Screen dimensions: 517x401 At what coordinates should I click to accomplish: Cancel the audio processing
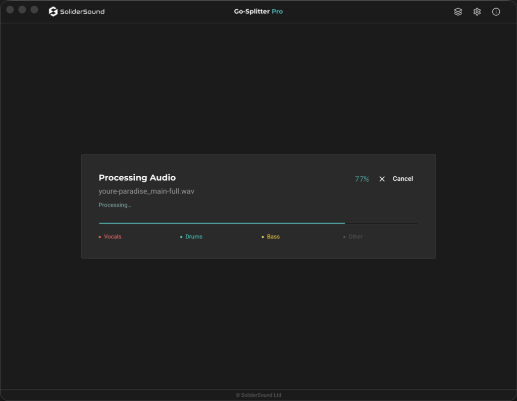tap(402, 179)
